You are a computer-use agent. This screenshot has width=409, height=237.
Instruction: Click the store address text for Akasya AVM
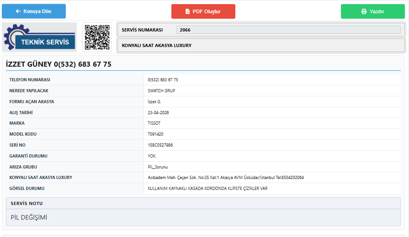(x=226, y=178)
